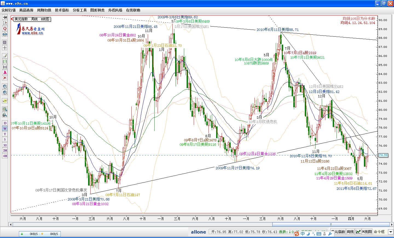Open the 周期切换 menu
The width and height of the screenshot is (394, 238).
pyautogui.click(x=44, y=10)
